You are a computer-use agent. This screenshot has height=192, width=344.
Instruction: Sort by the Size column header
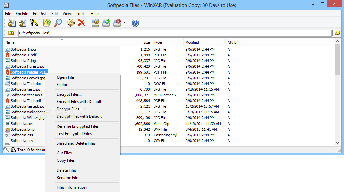click(x=136, y=42)
